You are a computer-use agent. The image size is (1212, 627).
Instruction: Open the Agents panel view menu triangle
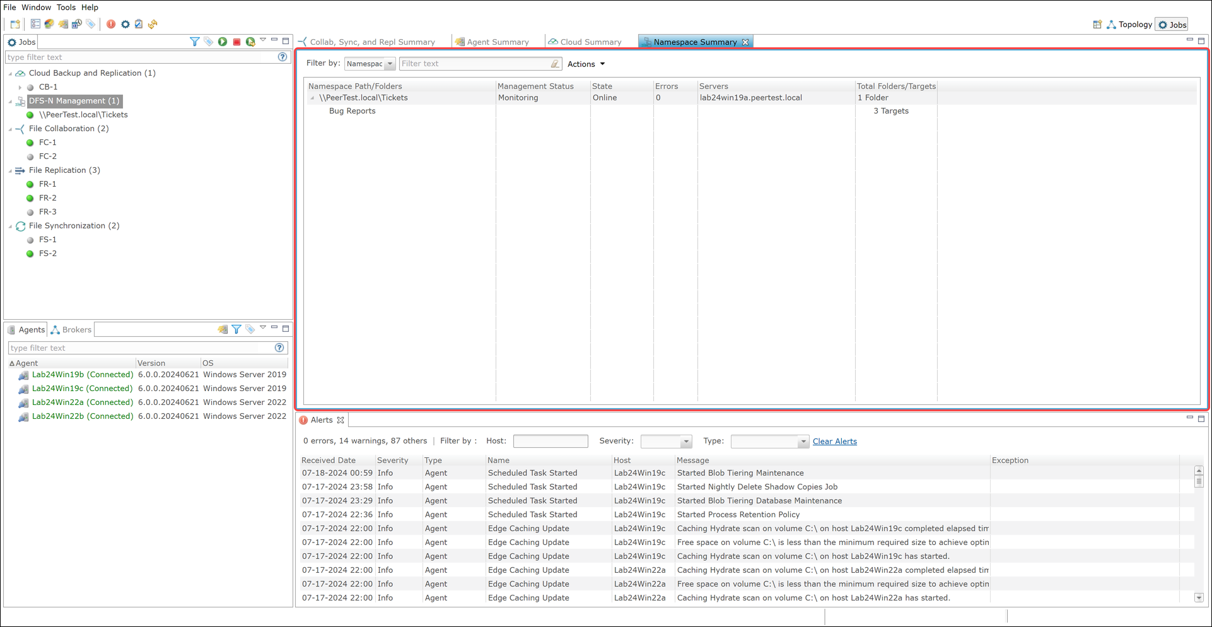click(263, 328)
